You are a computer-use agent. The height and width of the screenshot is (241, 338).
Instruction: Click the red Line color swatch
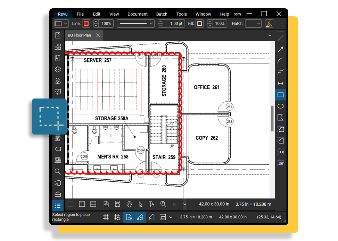point(86,24)
